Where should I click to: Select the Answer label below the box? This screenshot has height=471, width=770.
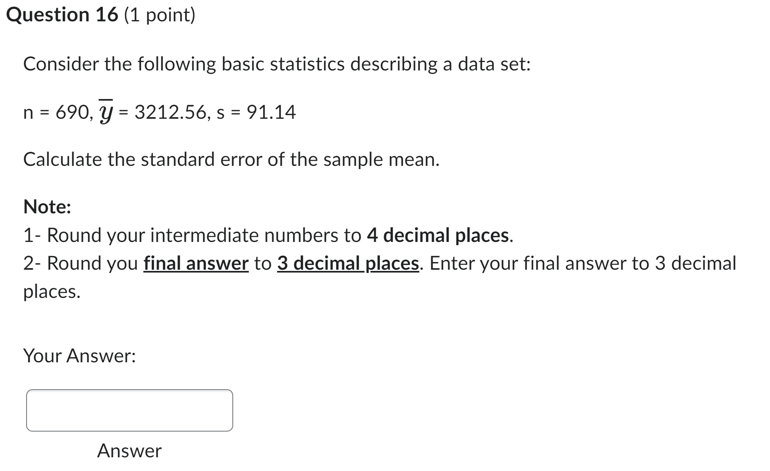tap(129, 451)
